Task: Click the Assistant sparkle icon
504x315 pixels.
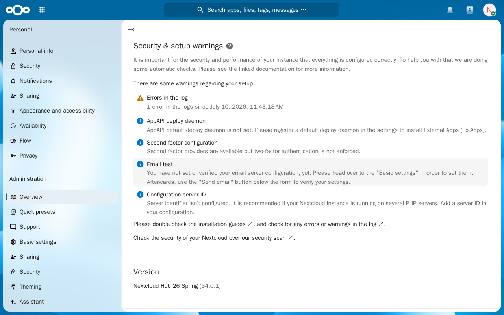Action: point(13,302)
